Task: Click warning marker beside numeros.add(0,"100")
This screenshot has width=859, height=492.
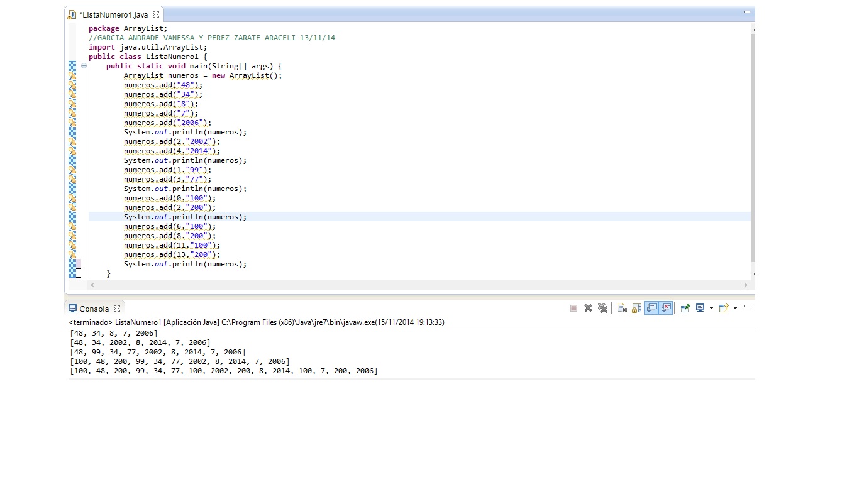Action: (72, 198)
